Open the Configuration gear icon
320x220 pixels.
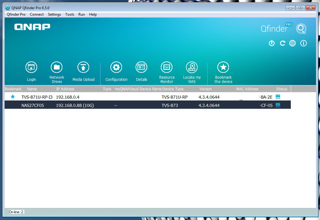click(x=116, y=67)
